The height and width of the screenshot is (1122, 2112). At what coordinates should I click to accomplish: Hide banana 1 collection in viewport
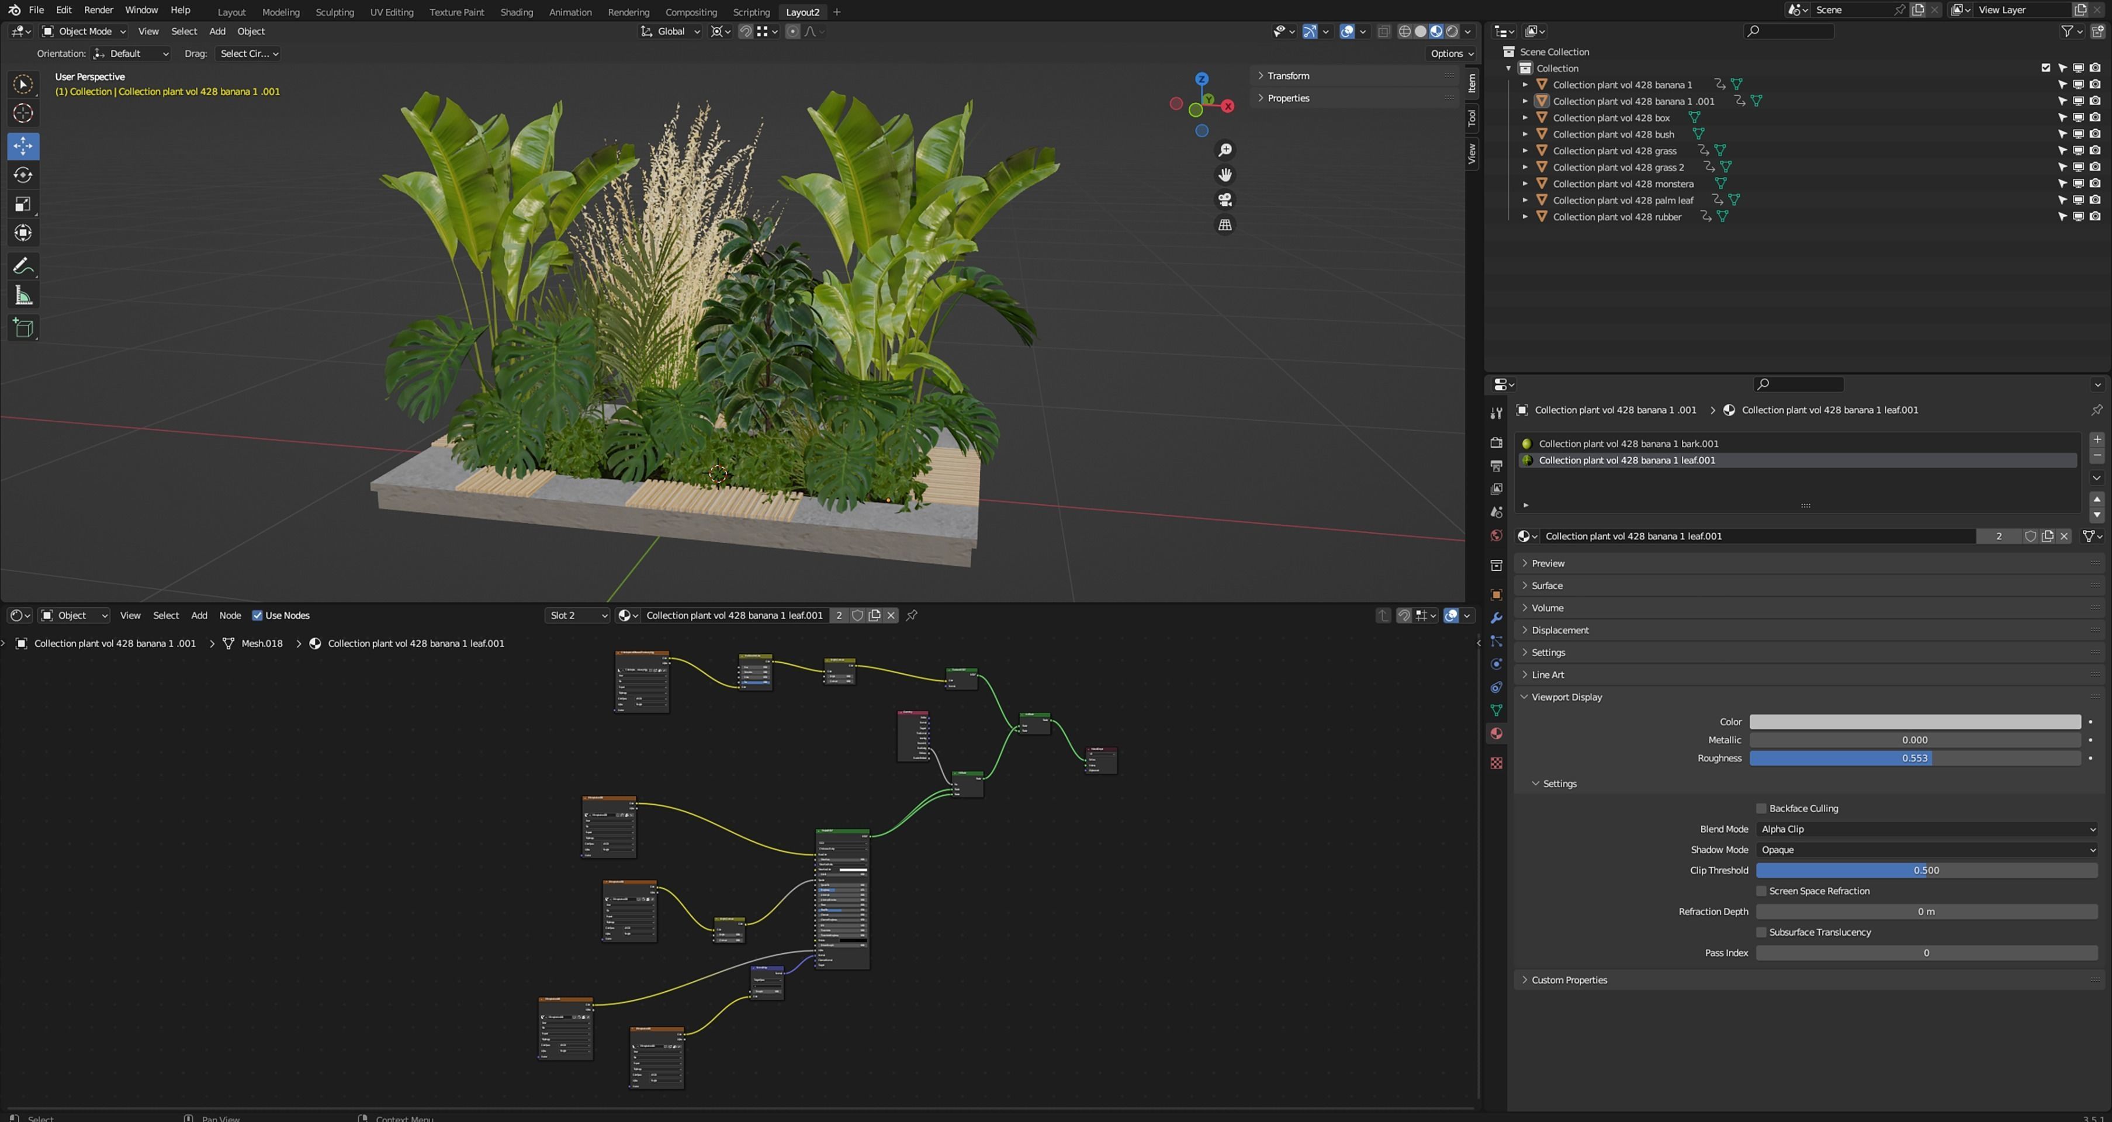pos(2078,84)
